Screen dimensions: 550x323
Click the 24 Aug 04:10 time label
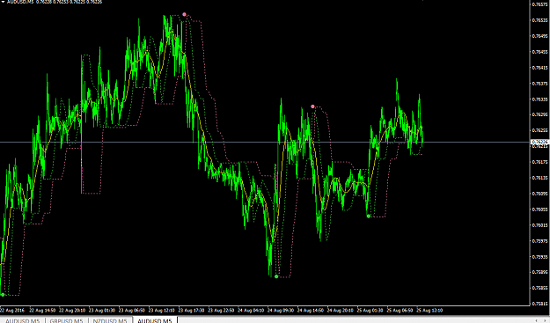click(251, 311)
